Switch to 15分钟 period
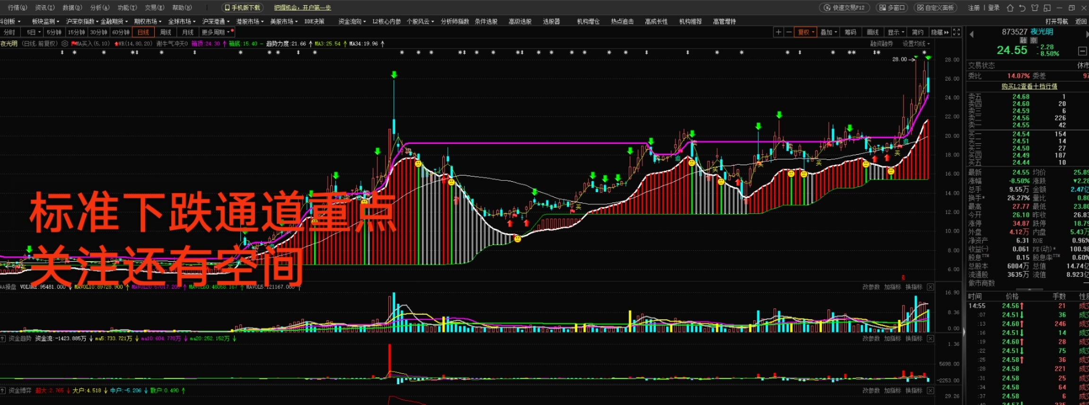This screenshot has height=405, width=1089. [76, 32]
